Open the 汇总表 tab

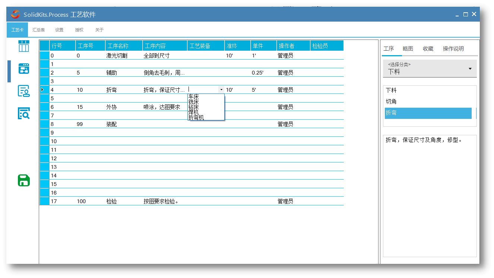[x=38, y=30]
